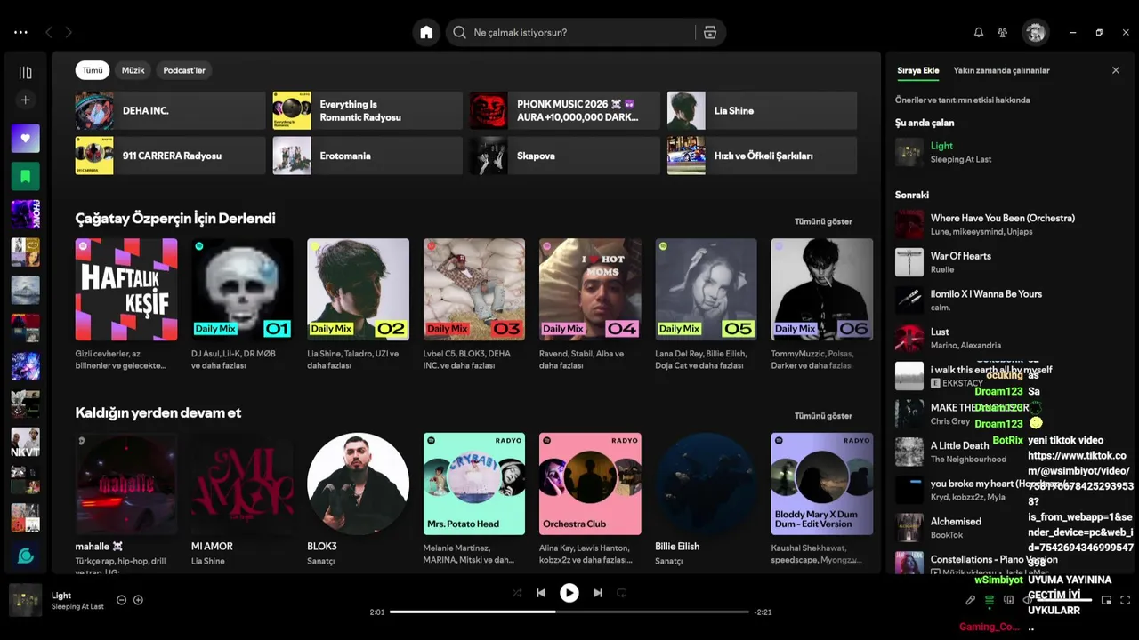Create a playlist with the plus icon

25,100
